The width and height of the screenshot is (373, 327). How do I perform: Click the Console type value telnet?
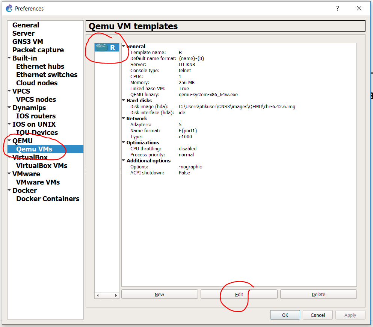(x=184, y=70)
